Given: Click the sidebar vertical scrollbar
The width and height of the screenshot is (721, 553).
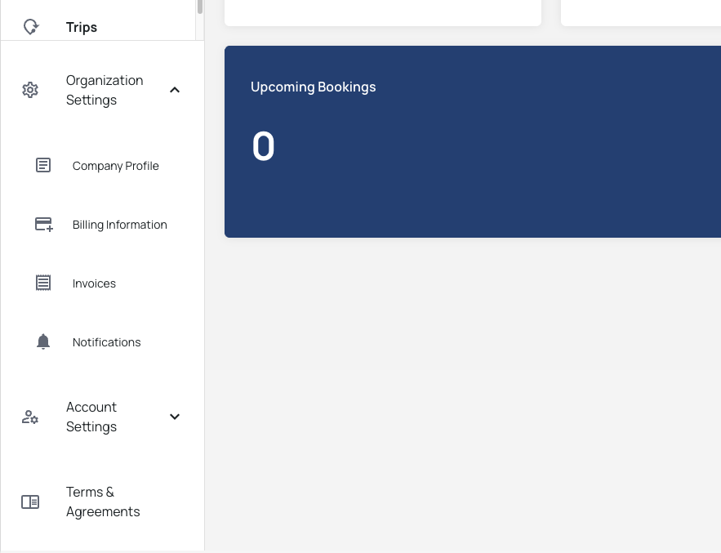Looking at the screenshot, I should tap(200, 8).
